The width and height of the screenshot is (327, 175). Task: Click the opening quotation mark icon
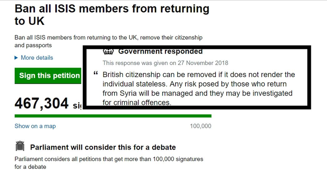click(x=96, y=73)
